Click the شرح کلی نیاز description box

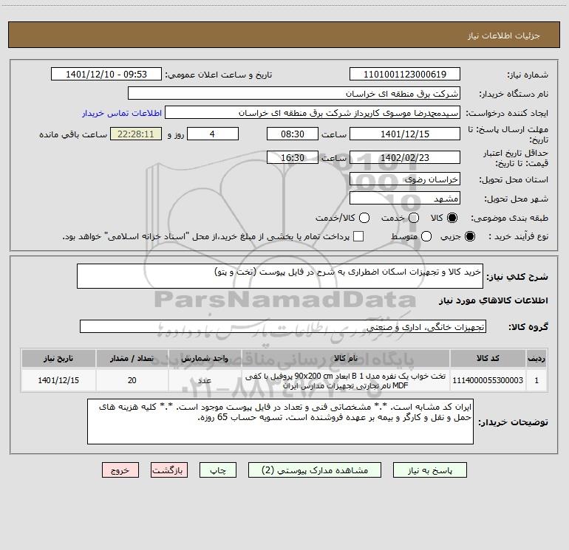[x=280, y=276]
